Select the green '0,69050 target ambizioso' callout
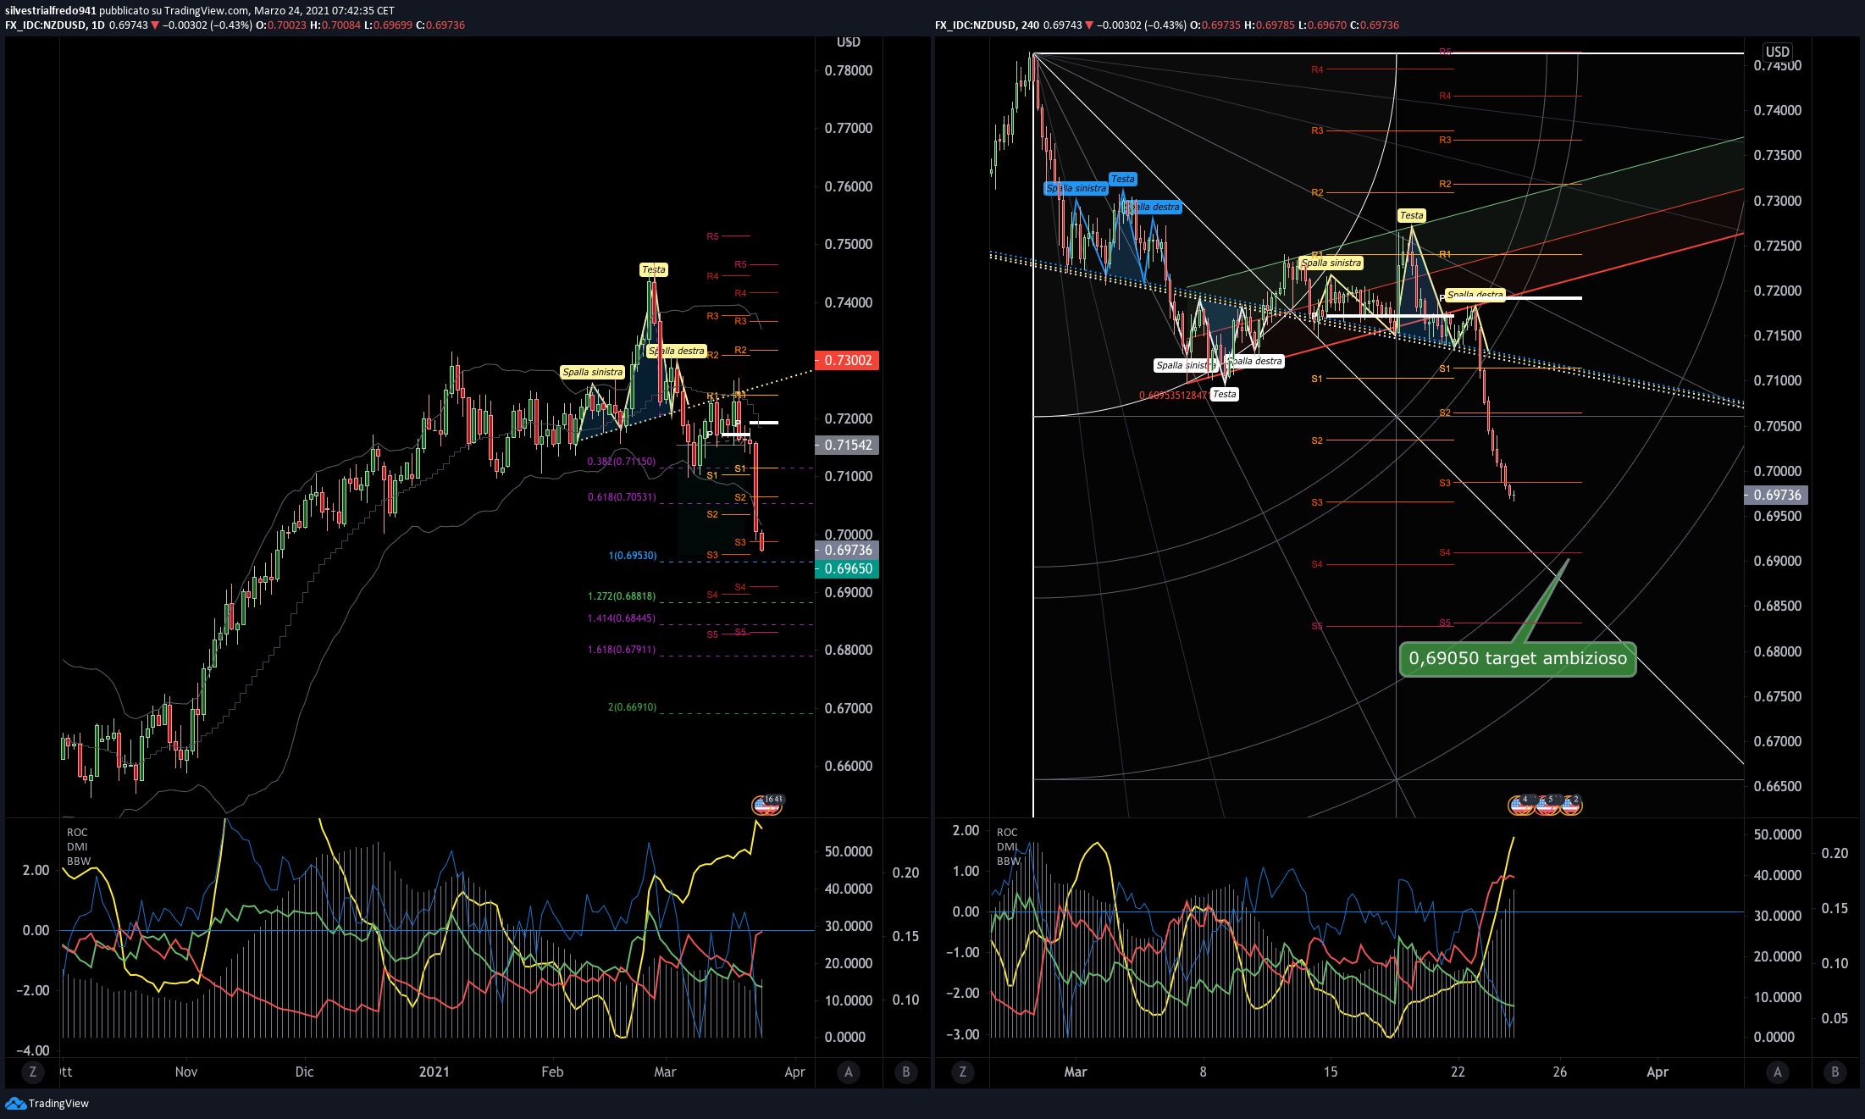The image size is (1865, 1119). [x=1518, y=658]
